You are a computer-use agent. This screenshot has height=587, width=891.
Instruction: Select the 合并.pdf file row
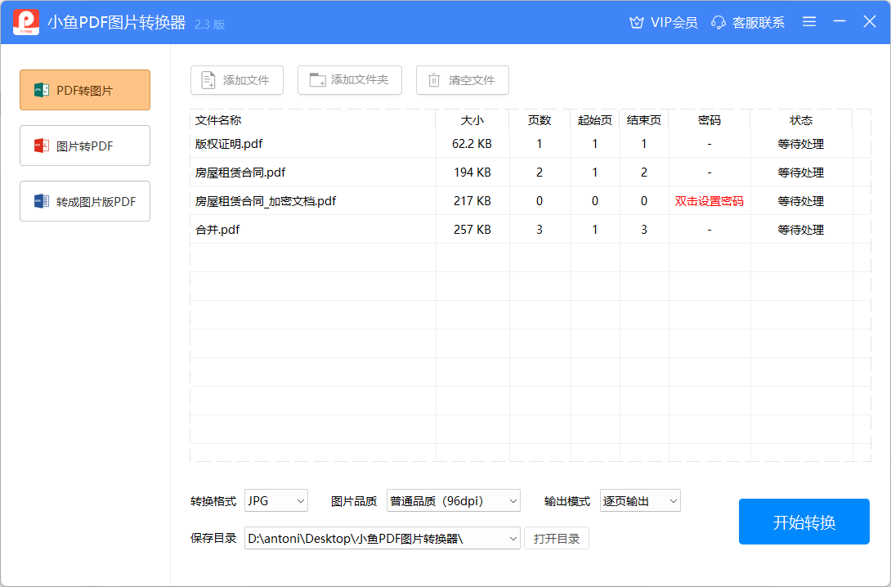click(217, 230)
